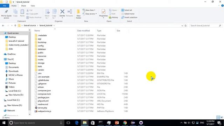Viewport: 224px width, 126px height.
Task: Open Task View on the taskbar
Action: 68,123
